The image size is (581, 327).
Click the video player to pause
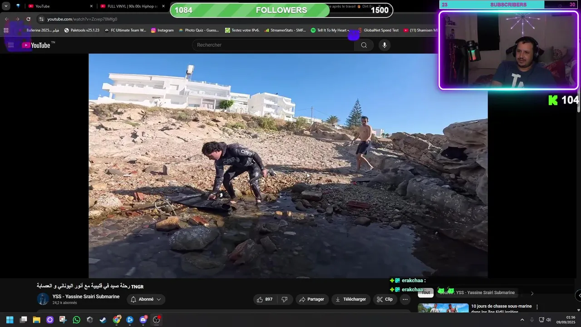tap(288, 166)
